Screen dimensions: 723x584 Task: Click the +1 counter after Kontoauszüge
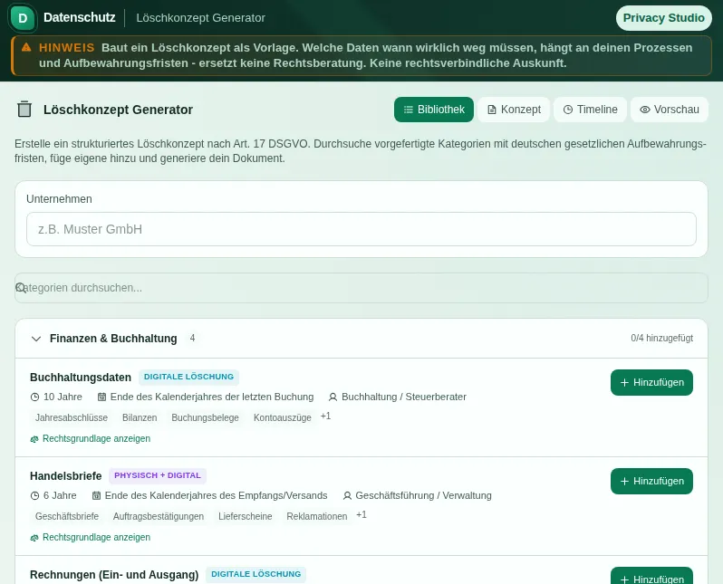pos(325,416)
